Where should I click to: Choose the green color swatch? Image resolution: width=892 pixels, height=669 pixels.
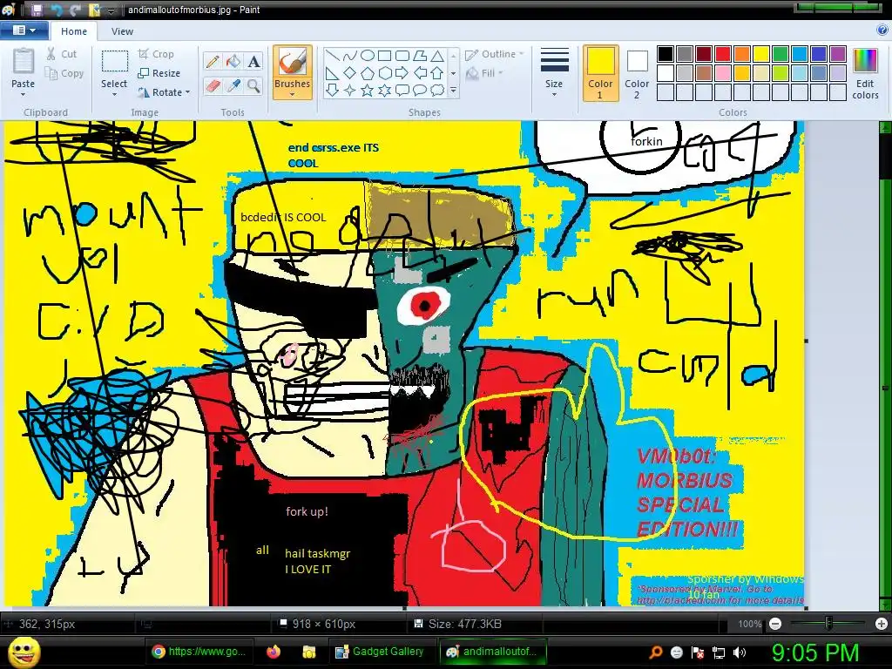(x=780, y=54)
